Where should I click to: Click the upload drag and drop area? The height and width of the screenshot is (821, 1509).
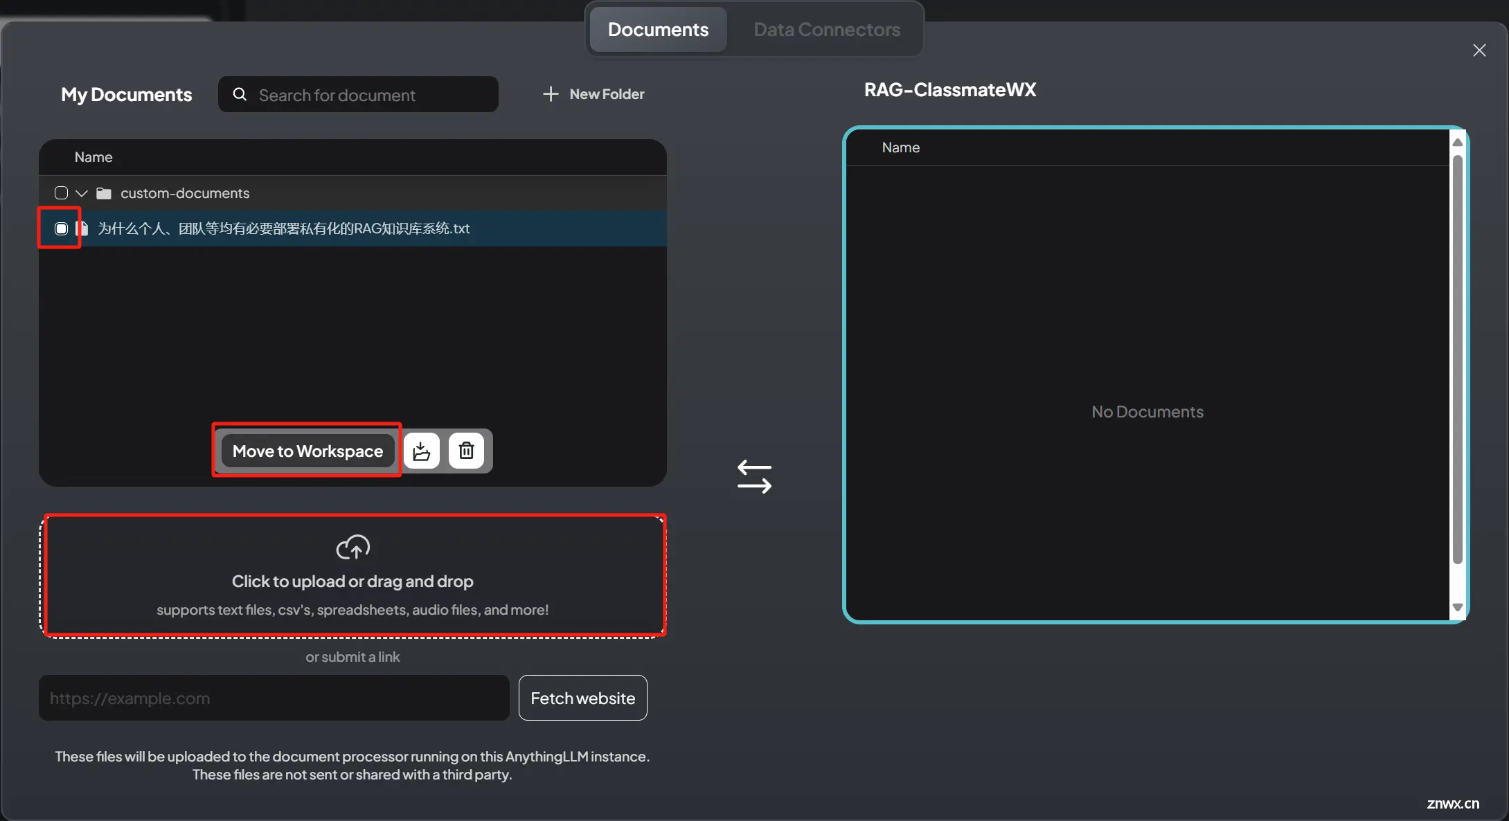[x=352, y=576]
